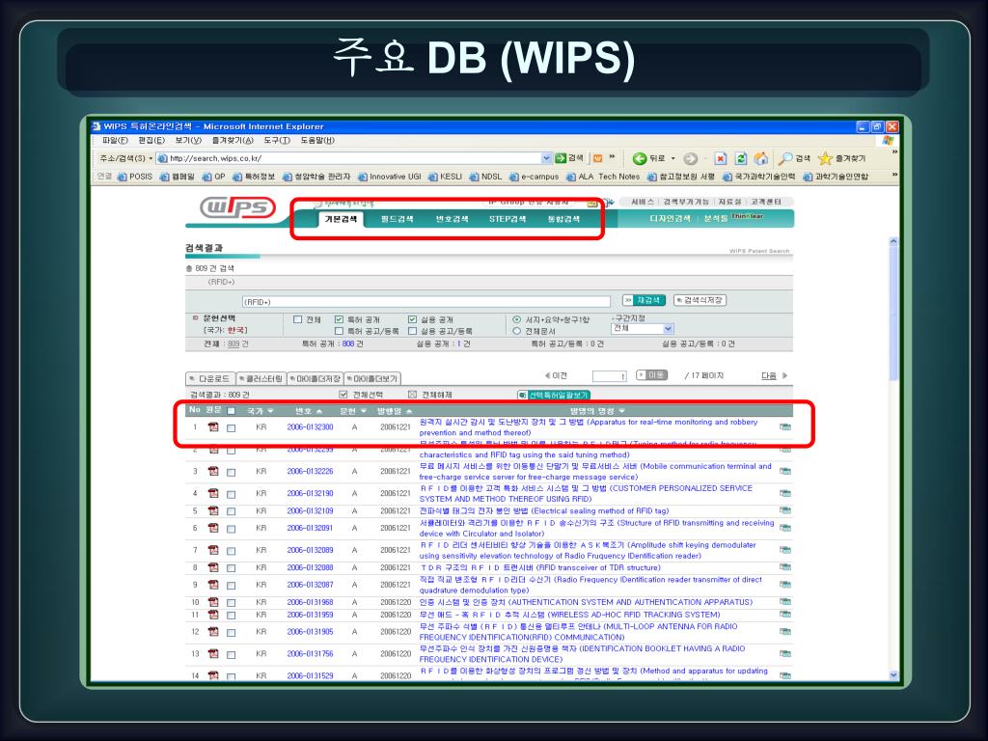Screen dimensions: 988x741
Task: Click the IE search magnifier icon
Action: coord(785,158)
